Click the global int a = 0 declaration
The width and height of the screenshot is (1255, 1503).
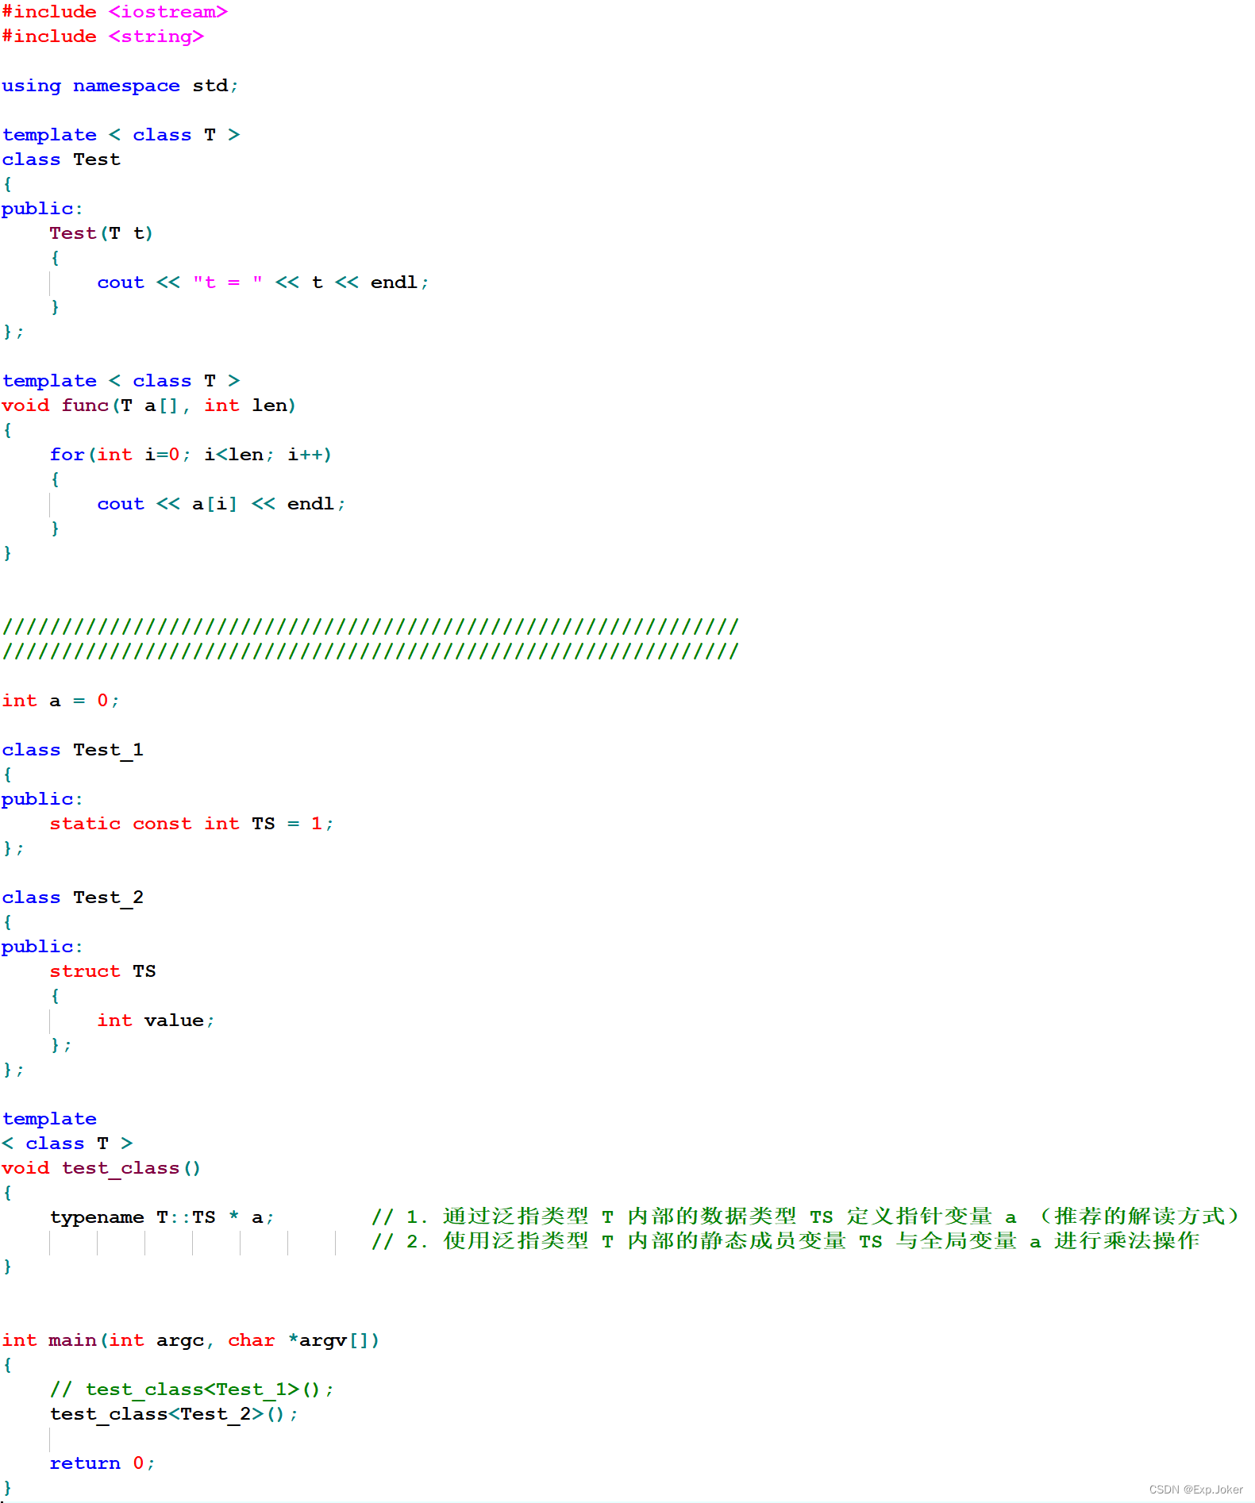(60, 701)
